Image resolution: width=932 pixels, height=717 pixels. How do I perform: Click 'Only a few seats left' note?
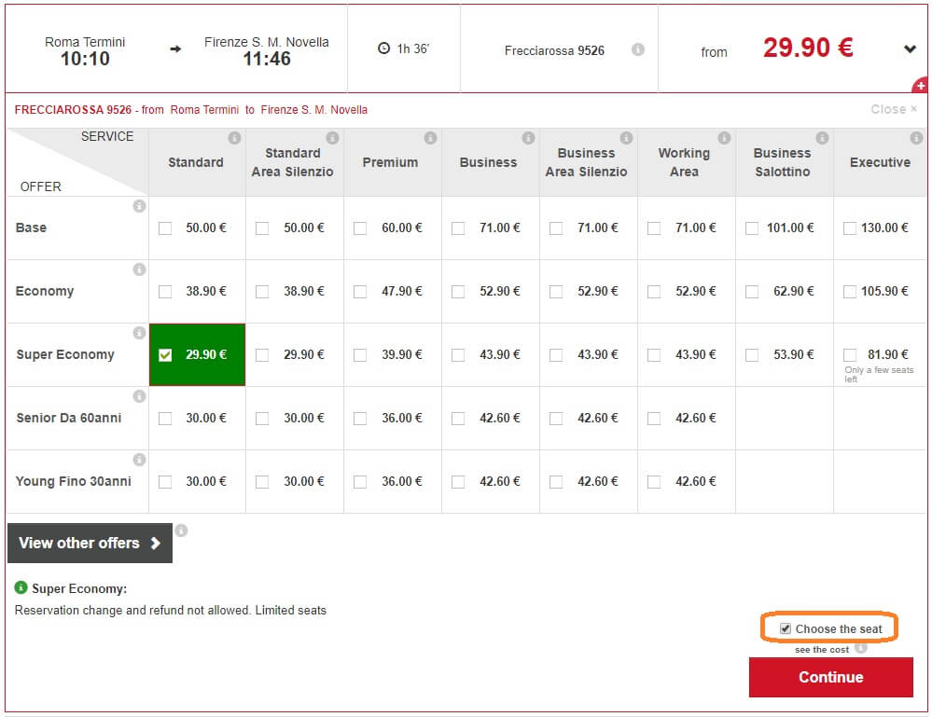pyautogui.click(x=879, y=374)
